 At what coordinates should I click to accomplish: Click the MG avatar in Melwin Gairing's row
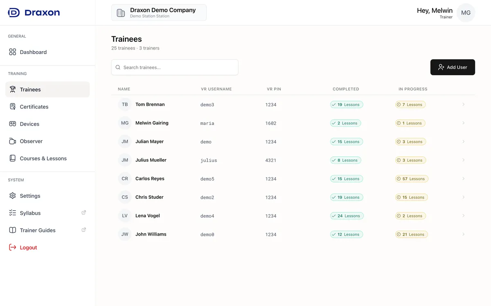(125, 123)
